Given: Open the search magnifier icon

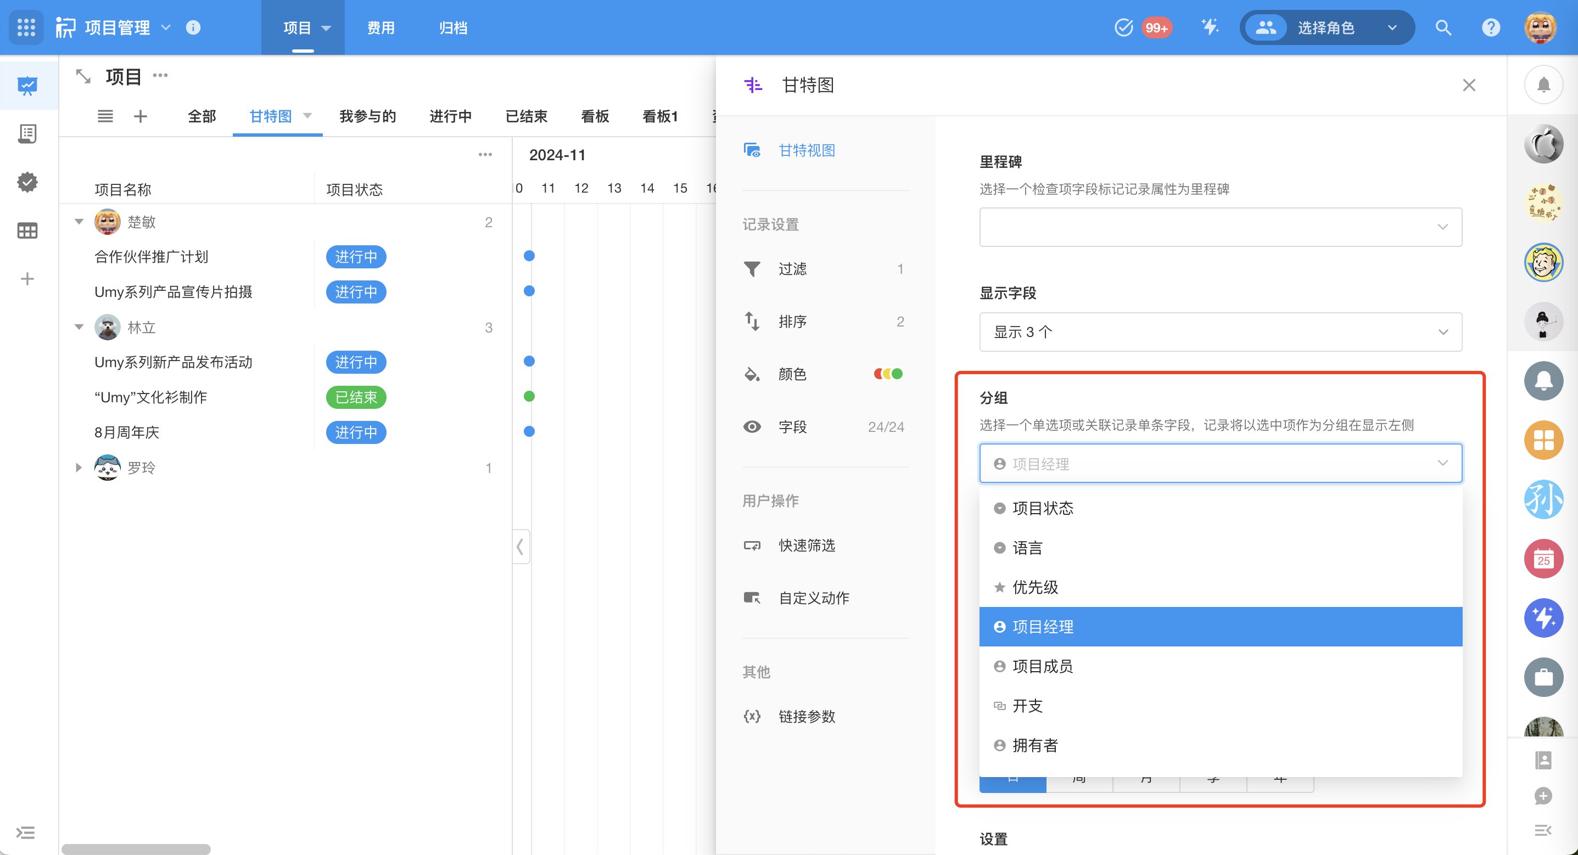Looking at the screenshot, I should coord(1442,27).
